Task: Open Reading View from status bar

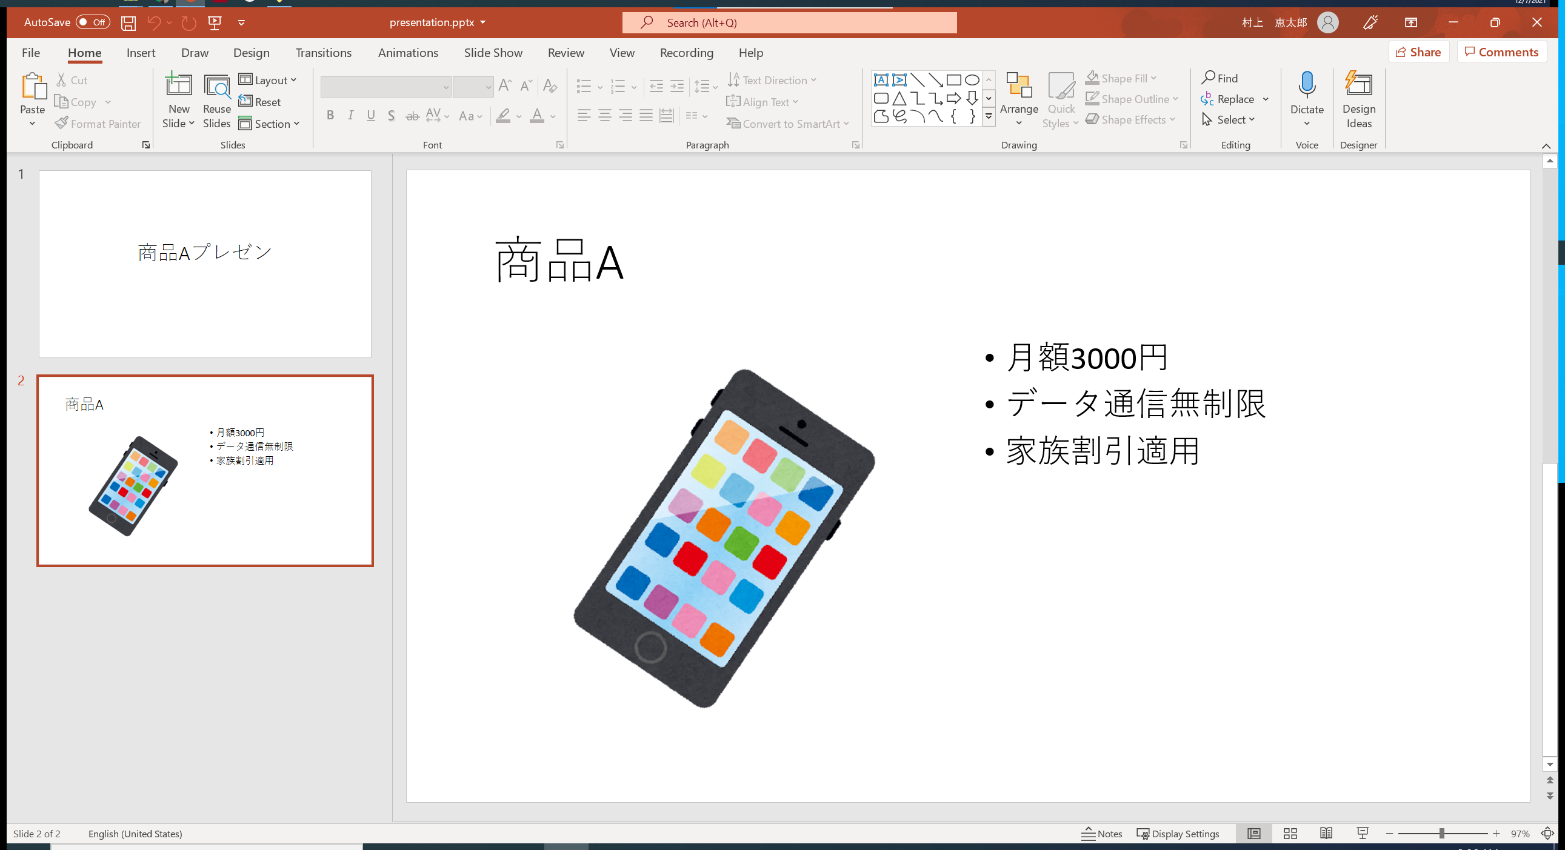Action: click(x=1326, y=834)
